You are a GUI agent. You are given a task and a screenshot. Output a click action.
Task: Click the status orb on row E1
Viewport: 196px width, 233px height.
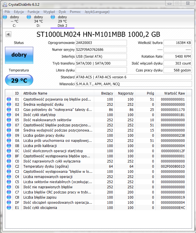click(x=9, y=207)
